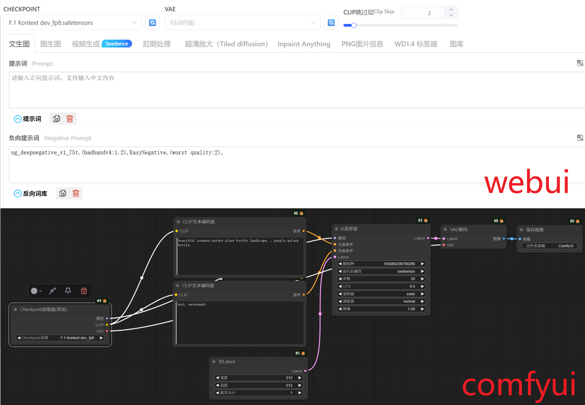Decrease 高度 with left arrow
Image resolution: width=585 pixels, height=405 pixels.
tap(217, 385)
